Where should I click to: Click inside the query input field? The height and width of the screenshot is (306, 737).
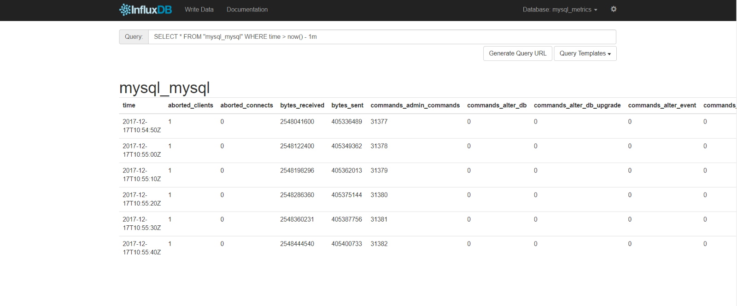tap(381, 37)
